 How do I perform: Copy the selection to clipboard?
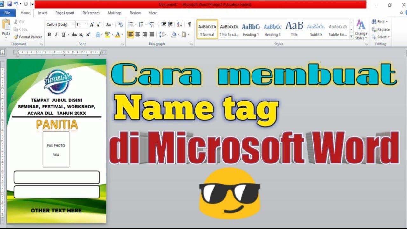coord(20,29)
